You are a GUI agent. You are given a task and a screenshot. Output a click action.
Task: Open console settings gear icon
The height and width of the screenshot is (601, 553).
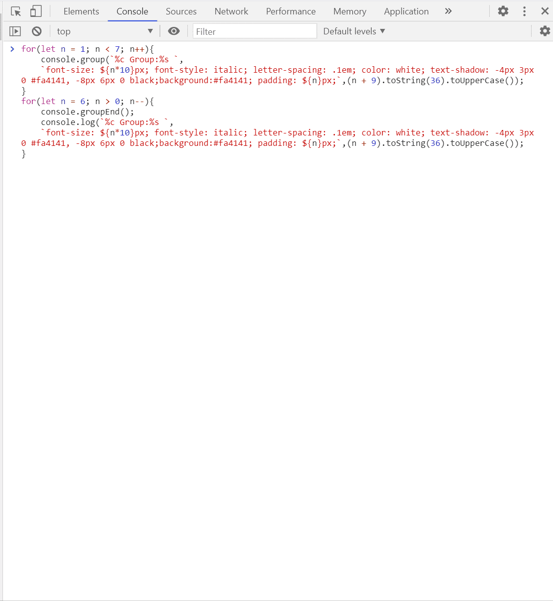click(545, 31)
